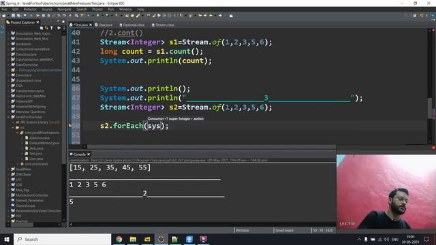Image resolution: width=436 pixels, height=245 pixels.
Task: Expand the CollectionFrameWork project
Action: tap(9, 49)
